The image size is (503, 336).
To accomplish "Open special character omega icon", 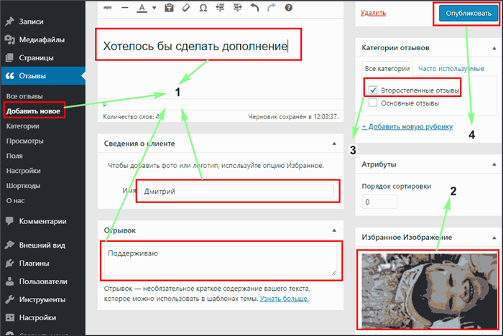I will pos(203,8).
